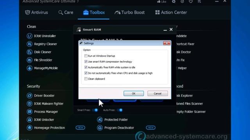Click Empty Folder Scanner label
The width and height of the screenshot is (250, 140).
(191, 112)
